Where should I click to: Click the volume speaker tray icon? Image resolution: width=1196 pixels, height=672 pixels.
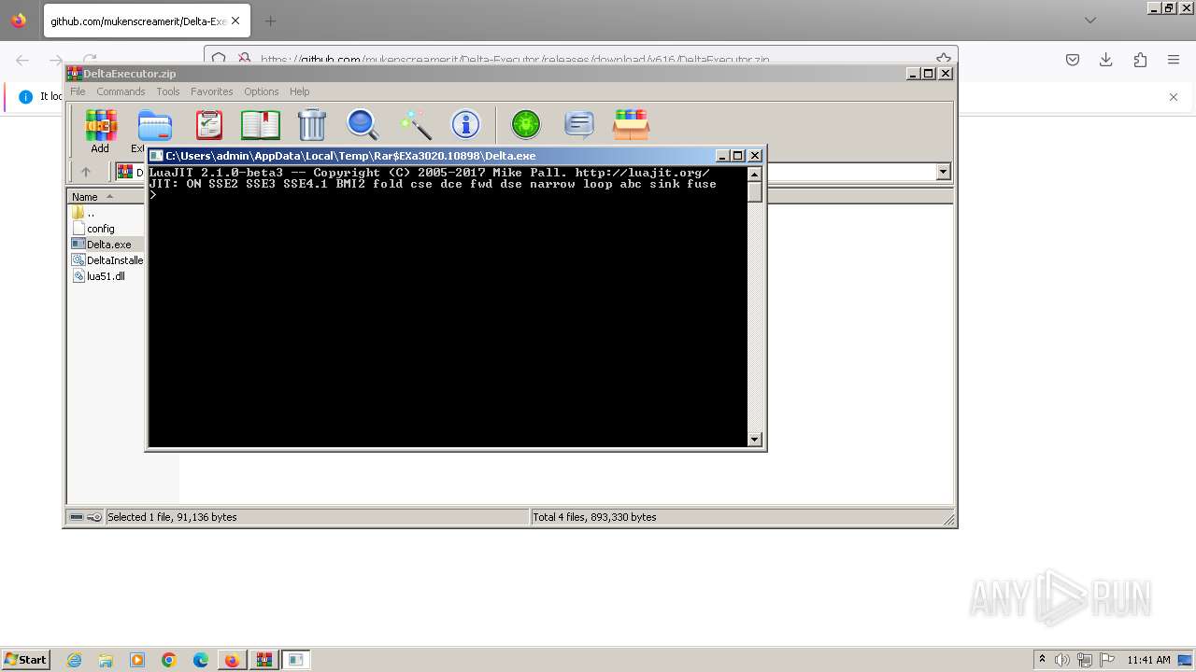[1062, 660]
